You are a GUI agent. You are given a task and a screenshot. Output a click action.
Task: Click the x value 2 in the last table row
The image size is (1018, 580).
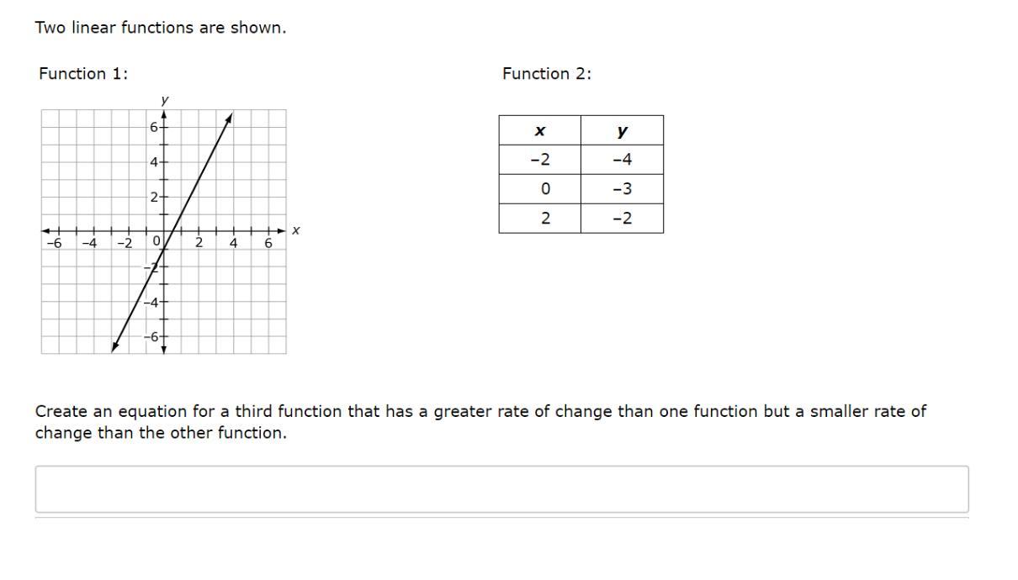click(539, 219)
